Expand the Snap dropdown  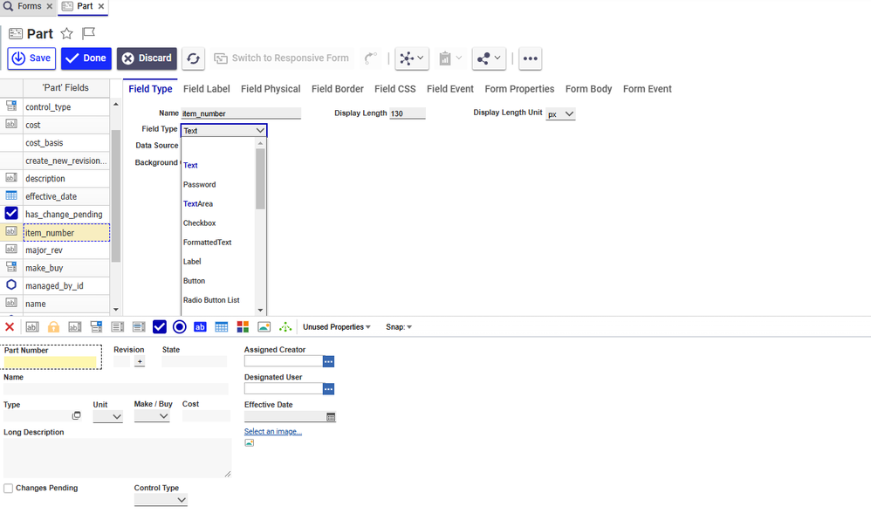coord(399,327)
